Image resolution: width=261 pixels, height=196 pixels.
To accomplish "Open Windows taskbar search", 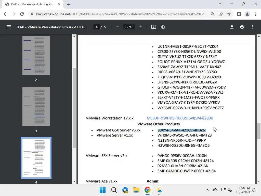I will tap(114, 190).
